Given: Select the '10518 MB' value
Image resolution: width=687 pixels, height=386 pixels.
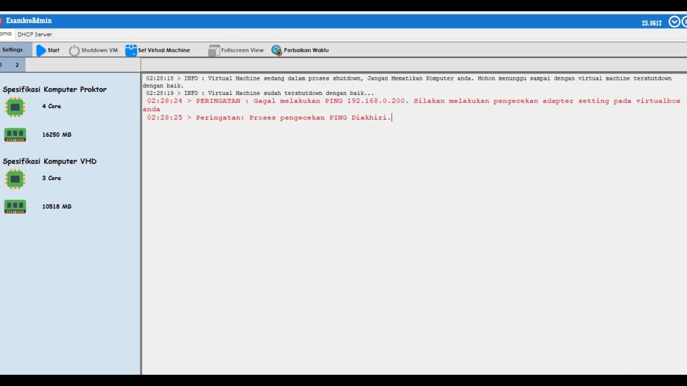Looking at the screenshot, I should point(57,206).
